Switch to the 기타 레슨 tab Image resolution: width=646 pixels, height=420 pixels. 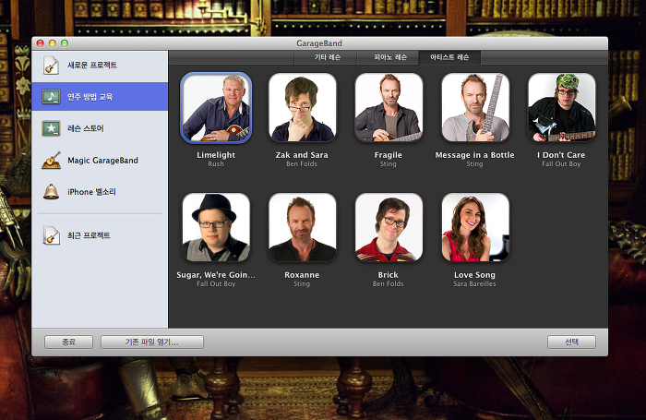[x=326, y=57]
